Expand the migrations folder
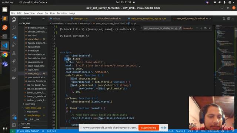This screenshot has width=237, height=133. pos(32,112)
